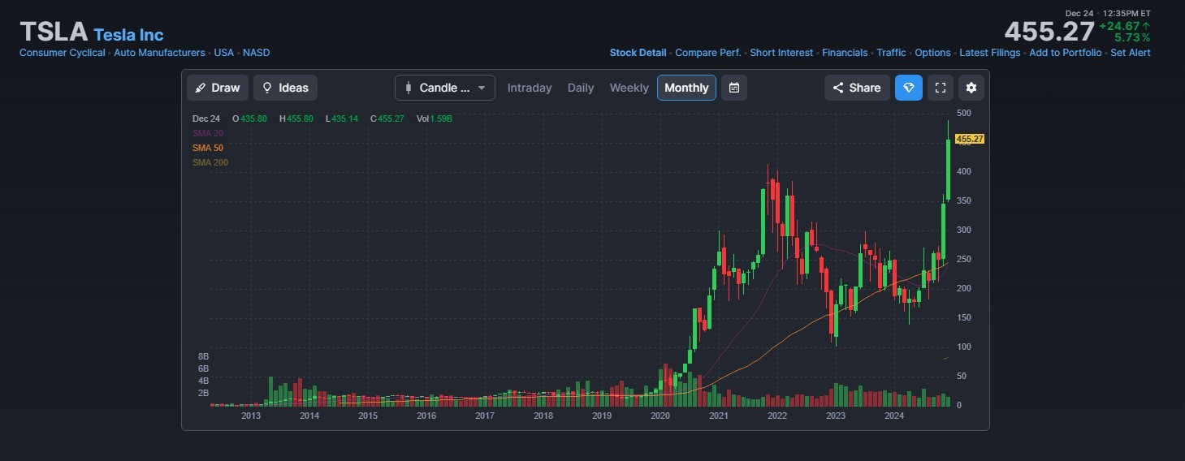
Task: Open Consumer Cyclical sector link
Action: pyautogui.click(x=63, y=53)
